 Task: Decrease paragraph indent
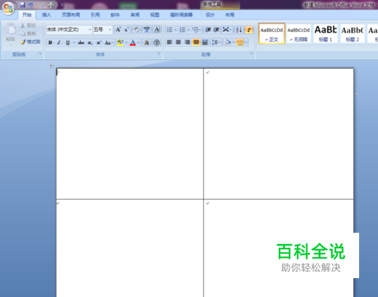tap(208, 30)
